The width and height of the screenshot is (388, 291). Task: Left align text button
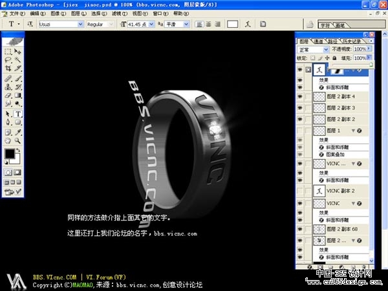(199, 24)
